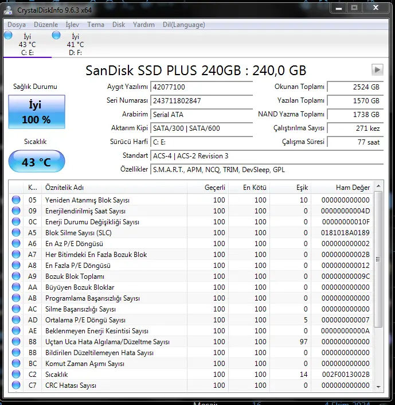This screenshot has height=405, width=395.
Task: Click status orb of attribute BC row
Action: [x=16, y=364]
